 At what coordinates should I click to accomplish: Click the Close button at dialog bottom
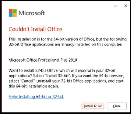tap(117, 106)
